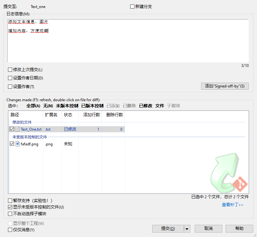Click the fafadf.png image file icon
This screenshot has height=237, width=257.
18,144
